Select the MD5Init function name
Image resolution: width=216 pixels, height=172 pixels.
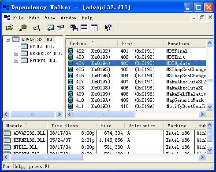(175, 57)
